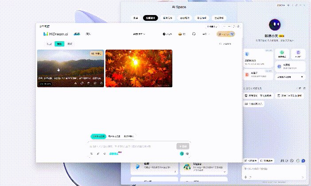Click the gold treasure coin icon in HiDream header

(180, 34)
